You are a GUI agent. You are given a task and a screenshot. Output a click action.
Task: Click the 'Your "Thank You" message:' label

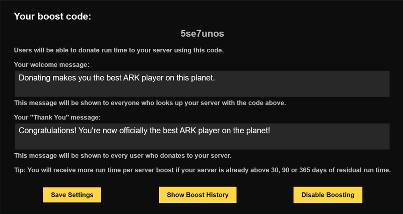click(57, 118)
